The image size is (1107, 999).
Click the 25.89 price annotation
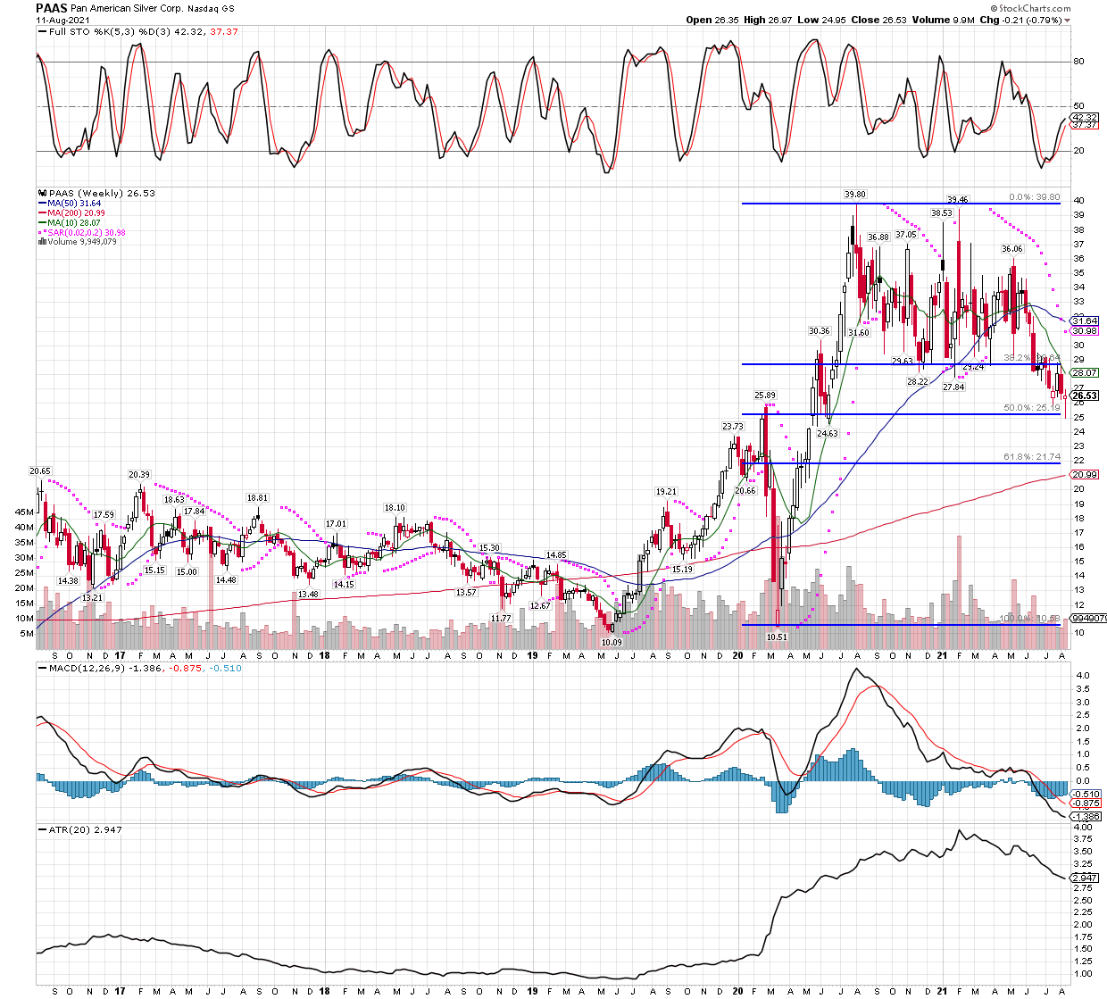click(765, 395)
